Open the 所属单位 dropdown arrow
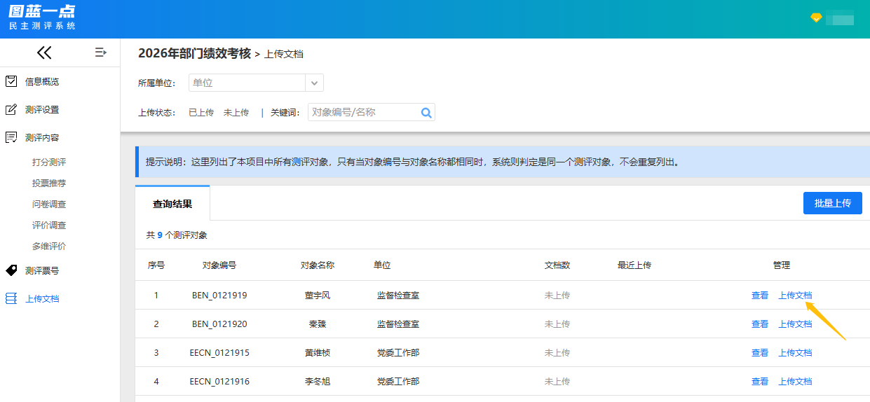Screen dimensions: 870x402 pyautogui.click(x=315, y=83)
